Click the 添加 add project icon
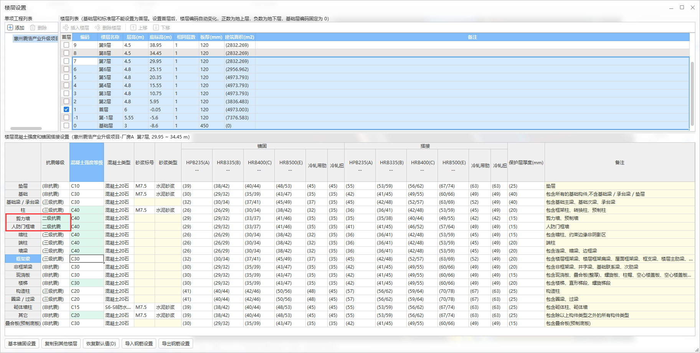Image resolution: width=700 pixels, height=353 pixels. coord(10,28)
